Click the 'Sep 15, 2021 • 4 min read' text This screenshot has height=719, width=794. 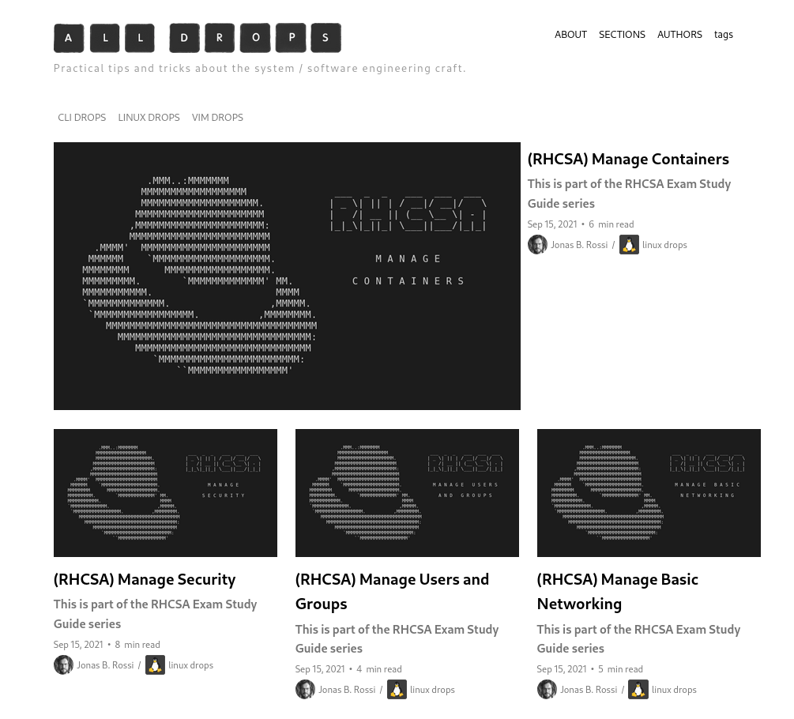(348, 669)
